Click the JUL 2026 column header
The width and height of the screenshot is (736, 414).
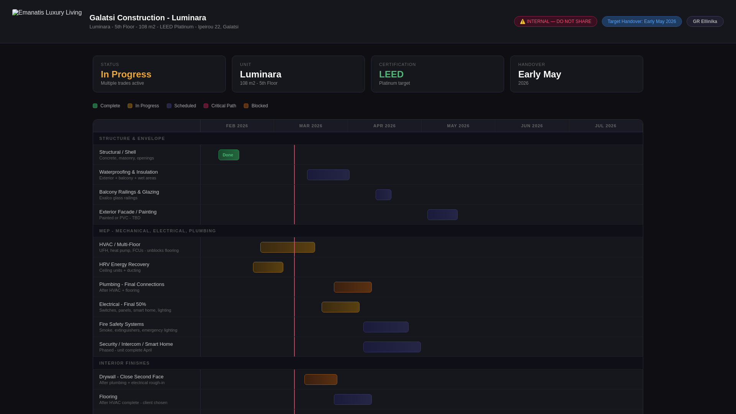[x=606, y=126]
